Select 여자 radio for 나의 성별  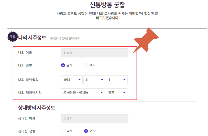86,65
